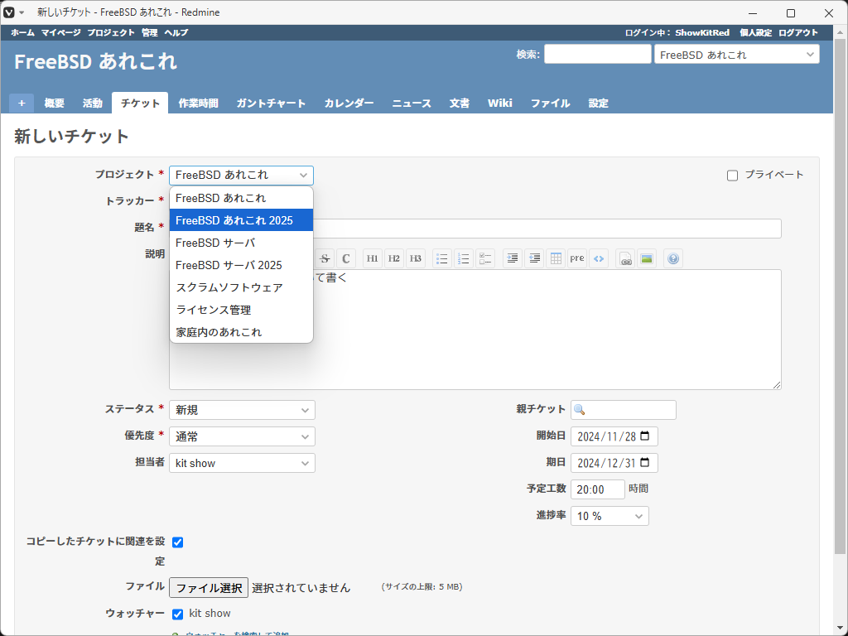The width and height of the screenshot is (848, 636).
Task: Apply Heading 1 with H1 icon
Action: [x=372, y=258]
